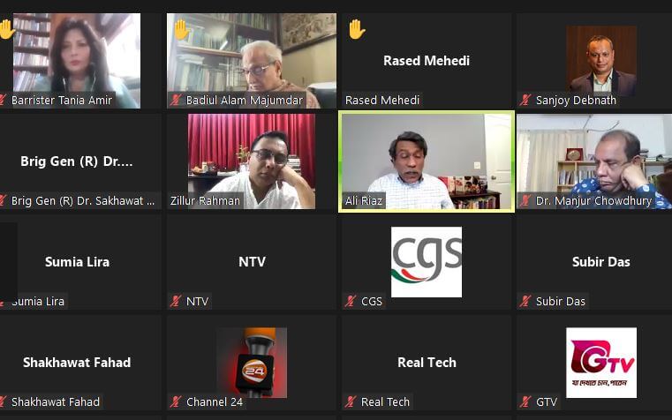Click the CGS logo profile picture
The width and height of the screenshot is (672, 420).
(x=427, y=262)
